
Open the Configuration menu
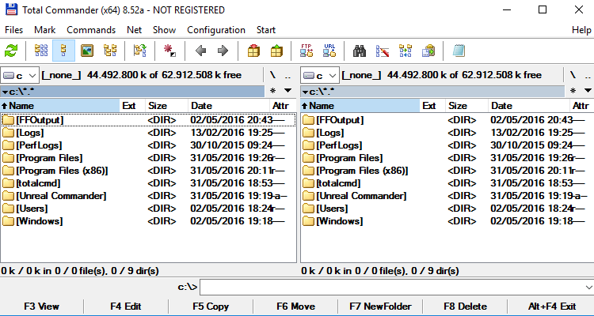click(216, 30)
